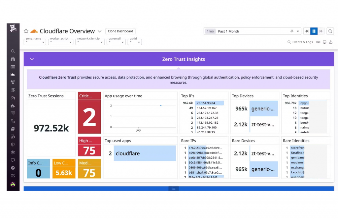This screenshot has height=219, width=338.
Task: Open the three-circles Infrastructure icon in sidebar
Action: (13, 82)
